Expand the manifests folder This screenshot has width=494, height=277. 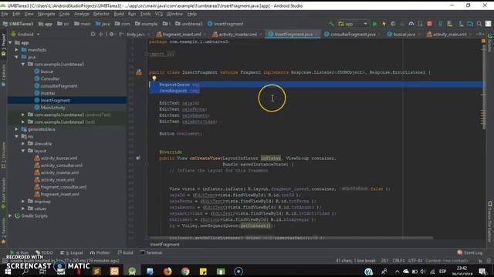tap(16, 50)
